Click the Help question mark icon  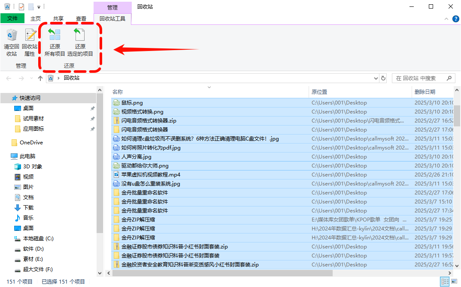(x=456, y=19)
